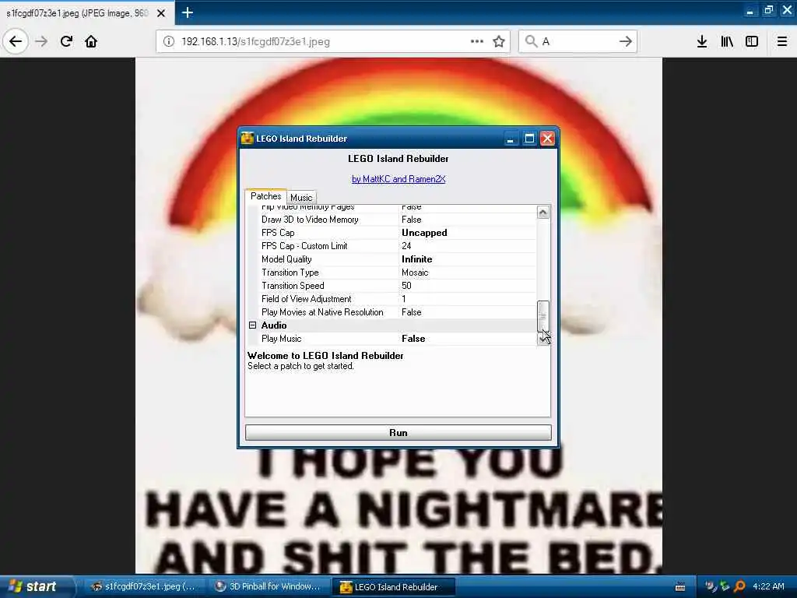
Task: Select the Play Music row
Action: click(x=391, y=339)
